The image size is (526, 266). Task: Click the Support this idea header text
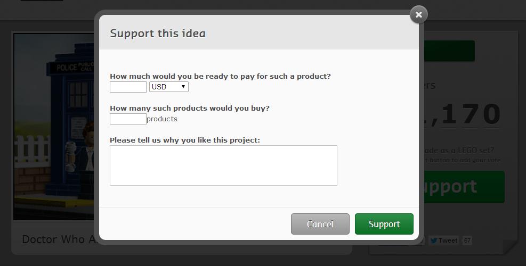[157, 34]
